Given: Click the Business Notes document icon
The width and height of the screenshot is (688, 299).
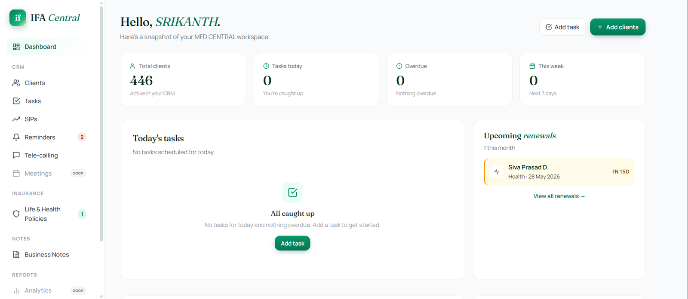Looking at the screenshot, I should [16, 255].
